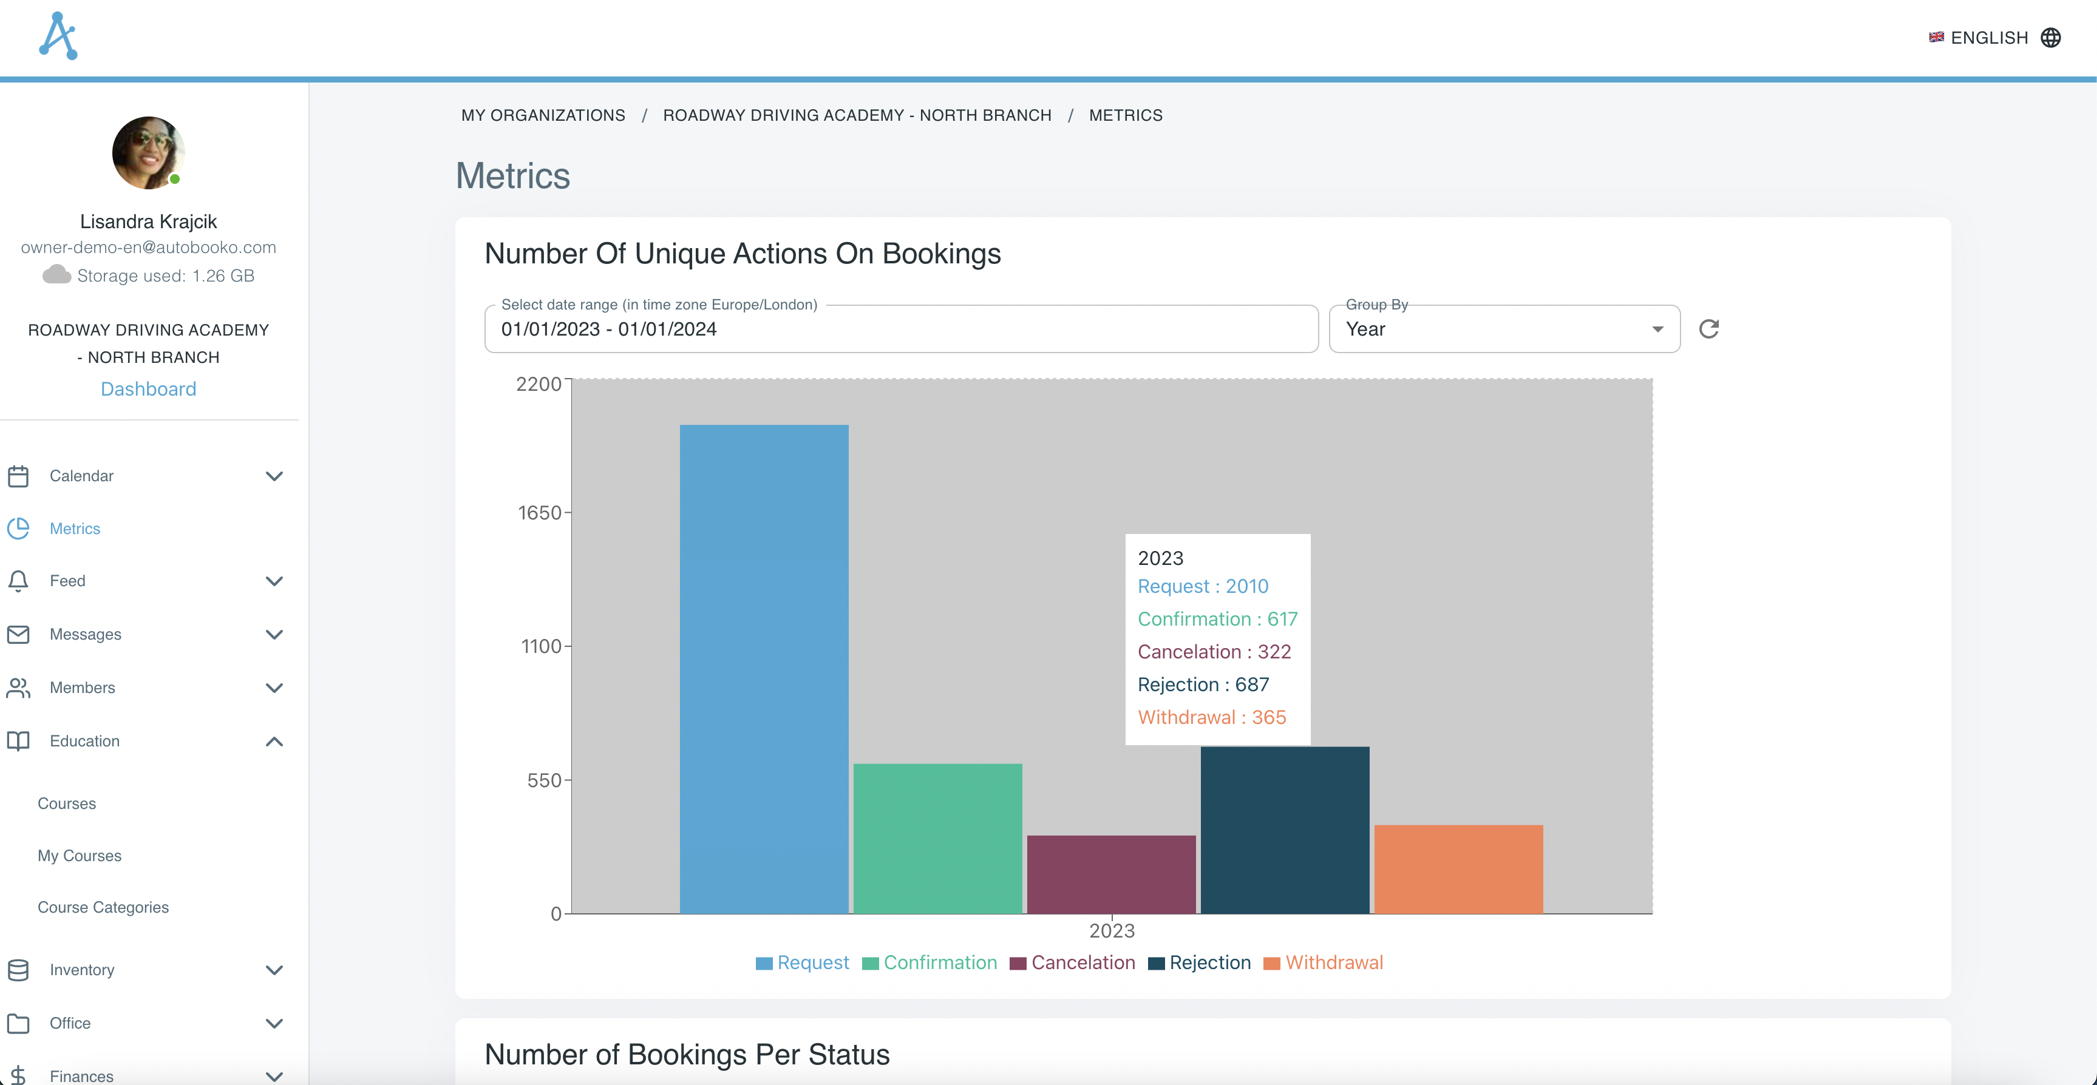Open the language globe icon
This screenshot has height=1085, width=2097.
coord(2053,38)
